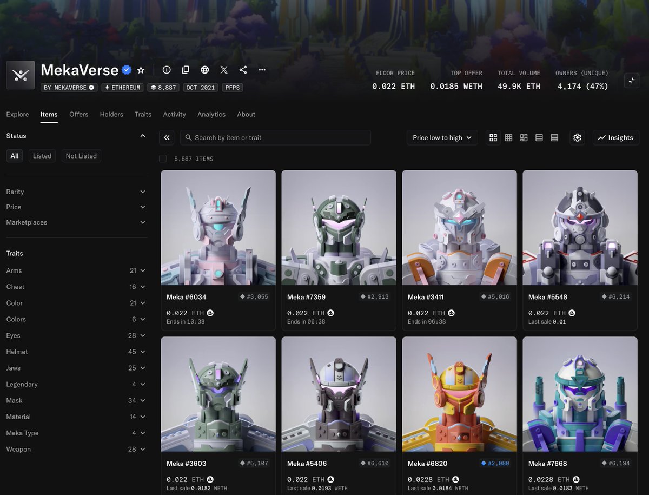Screen dimensions: 649x495
Task: Select the Not Listed status filter
Action: click(81, 156)
